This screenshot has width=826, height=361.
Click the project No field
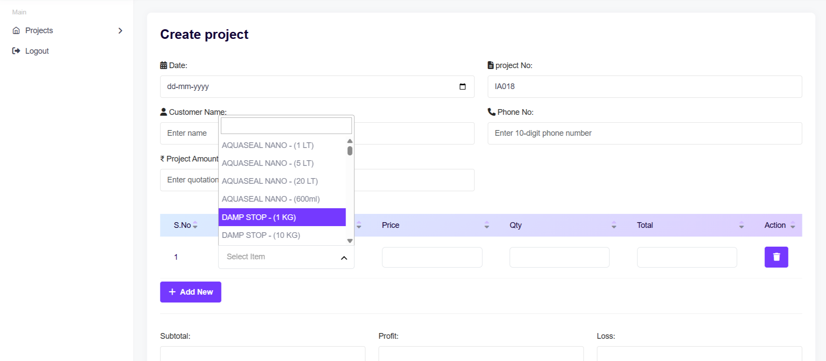[644, 86]
